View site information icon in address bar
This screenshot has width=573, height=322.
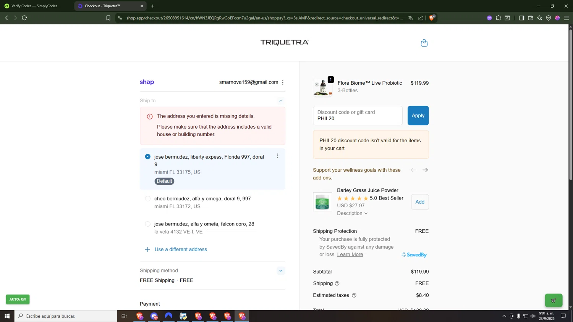point(120,18)
